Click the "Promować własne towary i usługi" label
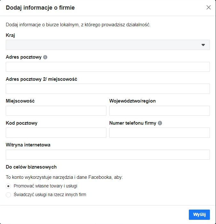 (x=45, y=186)
